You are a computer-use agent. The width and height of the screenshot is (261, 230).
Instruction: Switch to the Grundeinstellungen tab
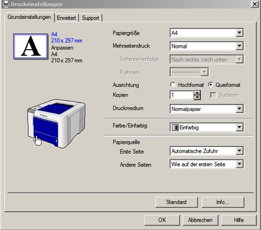[x=29, y=17]
